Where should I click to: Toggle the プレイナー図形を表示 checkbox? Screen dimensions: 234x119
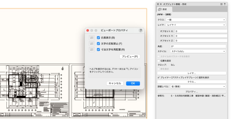[159, 78]
